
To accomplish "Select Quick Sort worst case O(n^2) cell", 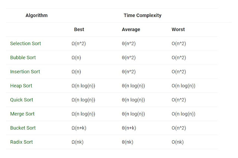I will 178,100.
